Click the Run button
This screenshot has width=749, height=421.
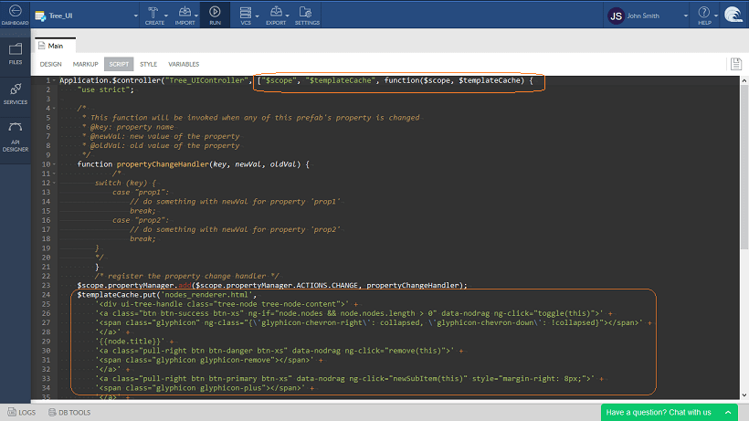215,15
